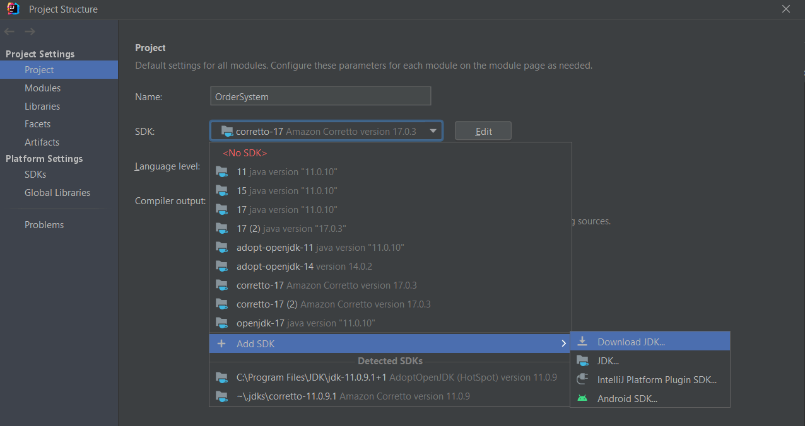Screen dimensions: 805x426
Task: Close the Project Structure dialog
Action: coord(786,9)
